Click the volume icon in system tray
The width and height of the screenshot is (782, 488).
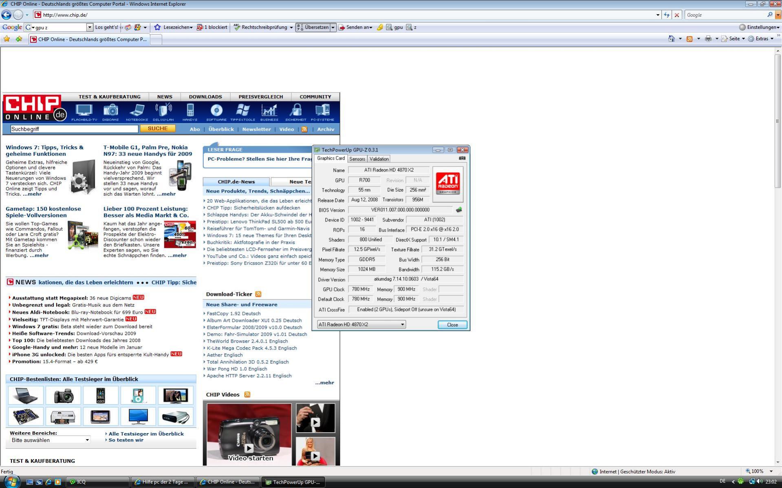(x=760, y=482)
